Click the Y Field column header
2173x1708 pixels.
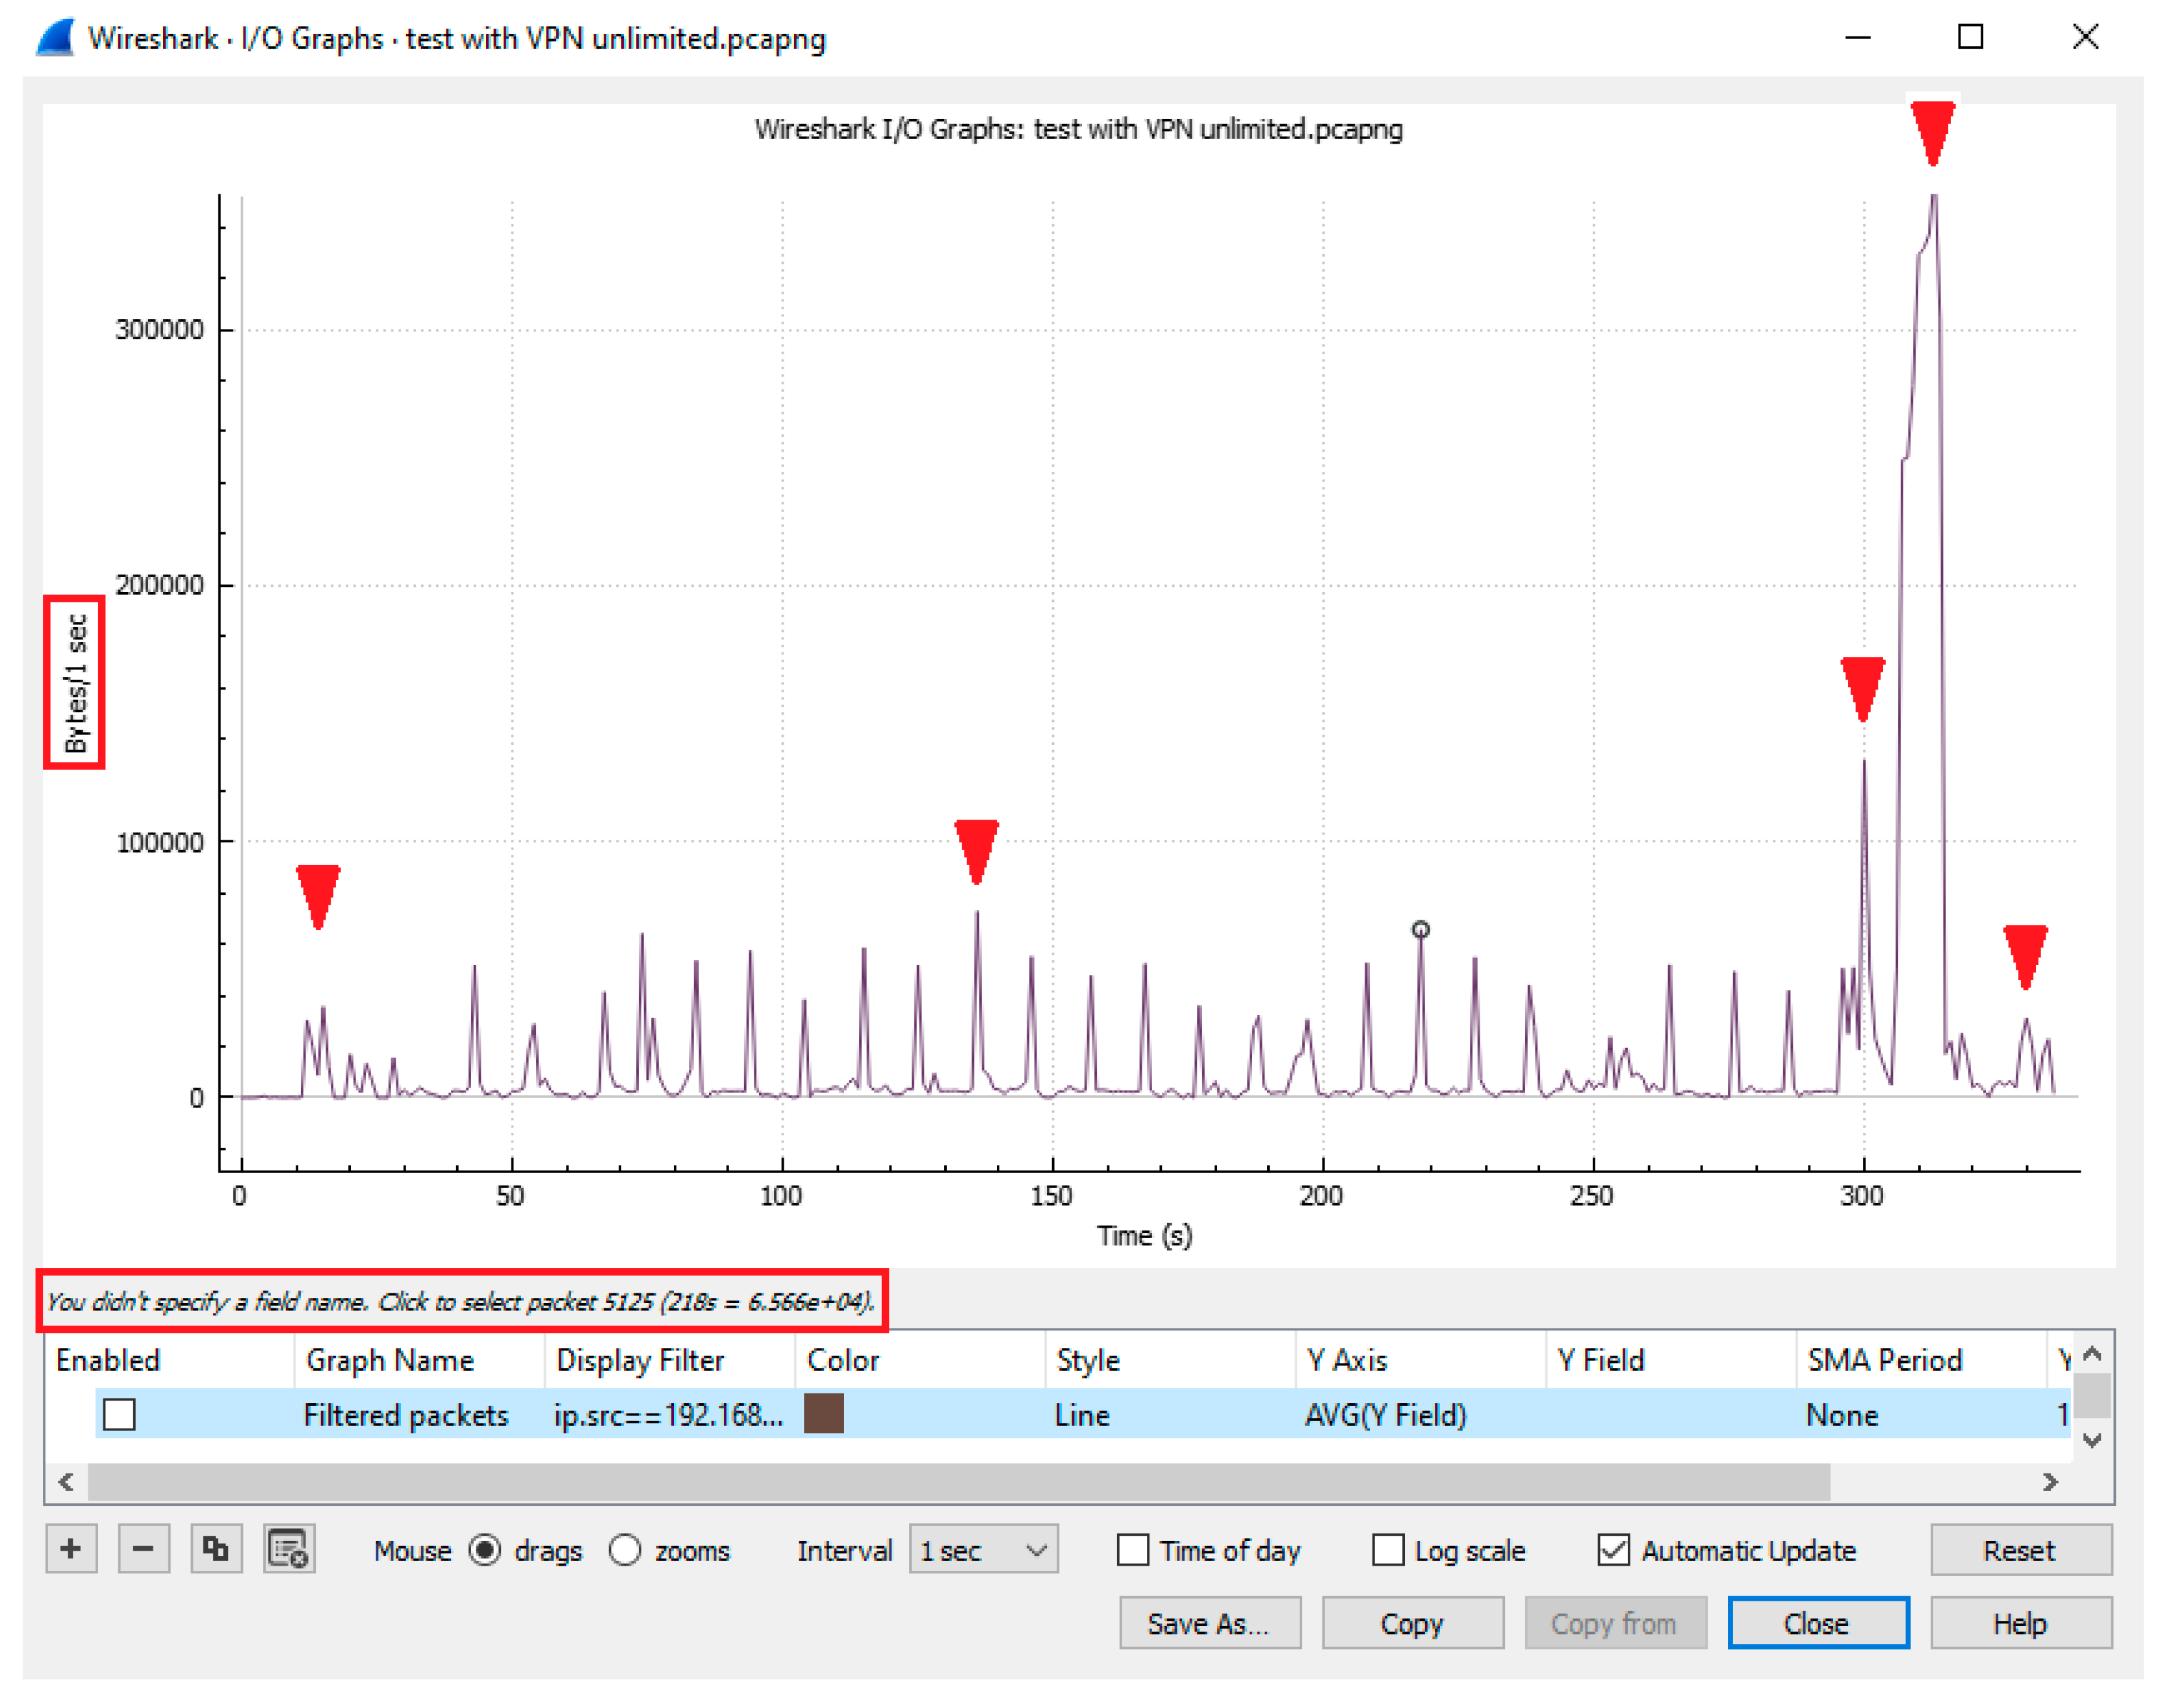pos(1671,1360)
